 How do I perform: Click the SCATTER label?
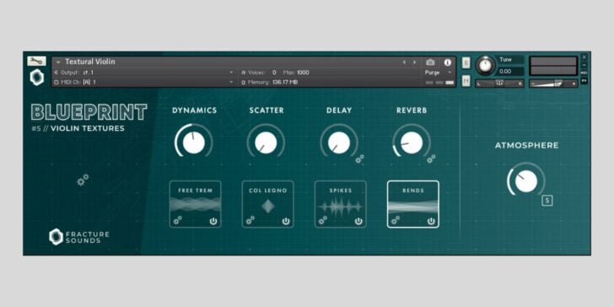(267, 110)
